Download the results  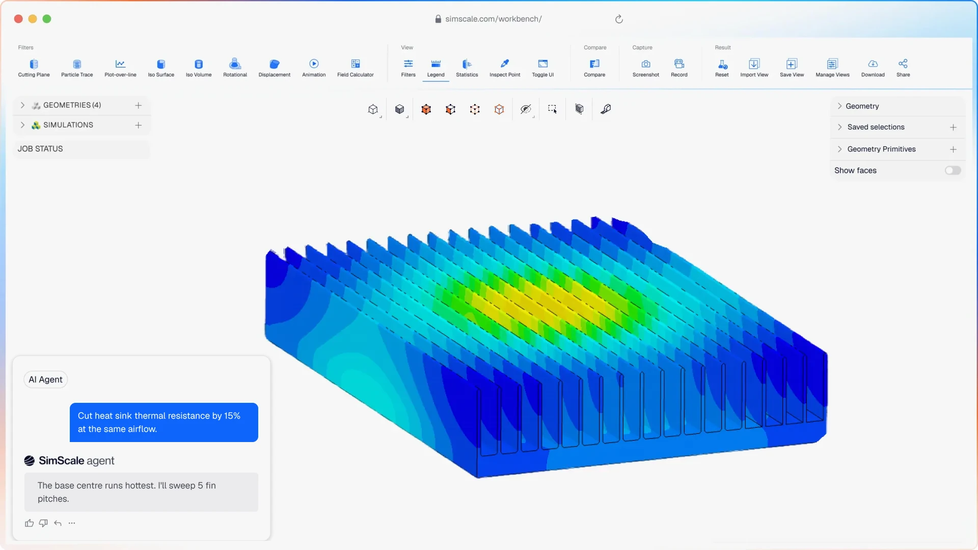point(873,68)
